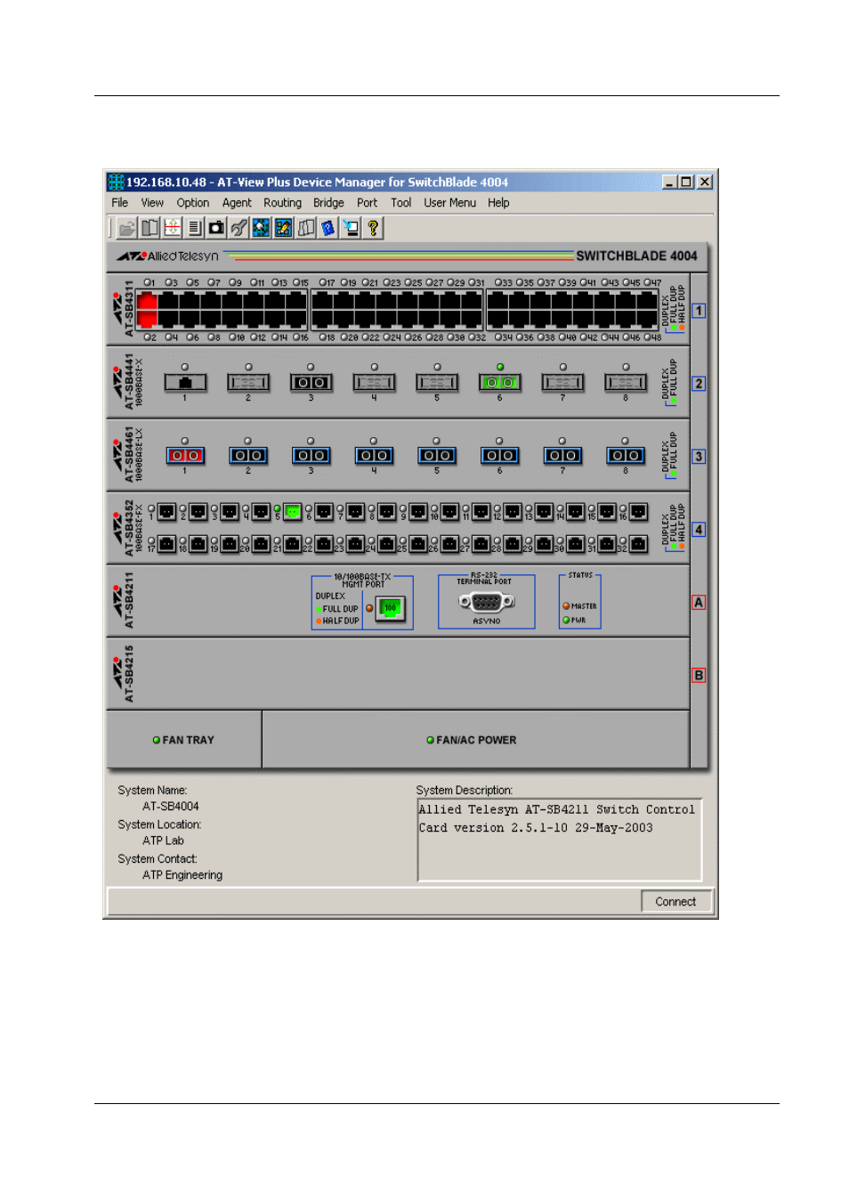The height and width of the screenshot is (1202, 849).
Task: Click the FAN/AC POWER status panel
Action: point(476,740)
